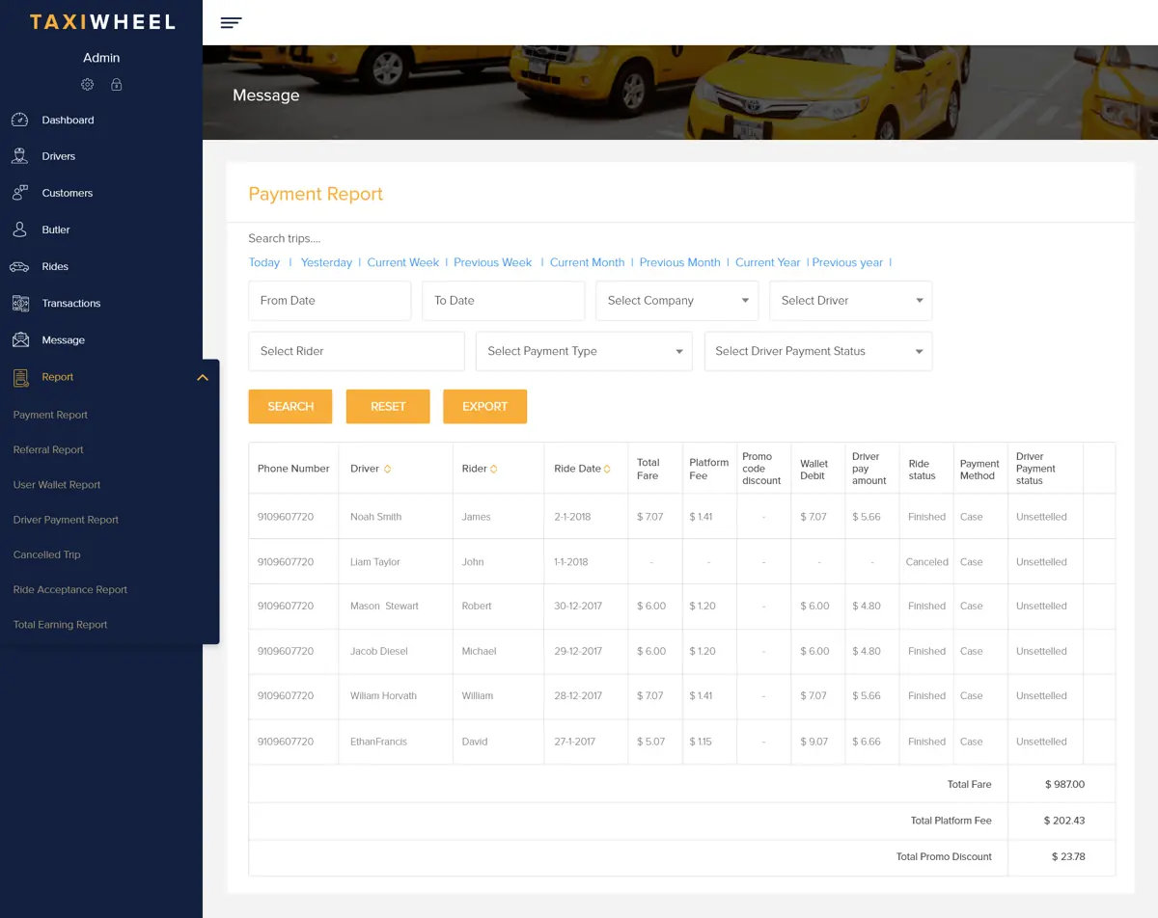1158x918 pixels.
Task: Open the Customers menu item
Action: 68,193
